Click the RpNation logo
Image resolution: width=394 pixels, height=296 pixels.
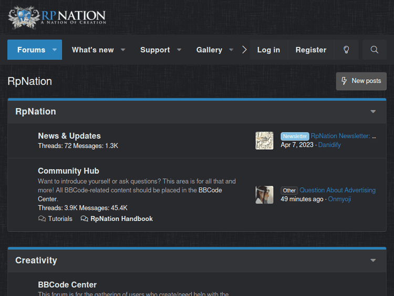[x=57, y=17]
